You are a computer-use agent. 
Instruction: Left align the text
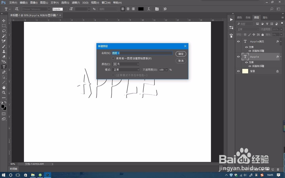pos(123,9)
